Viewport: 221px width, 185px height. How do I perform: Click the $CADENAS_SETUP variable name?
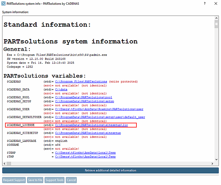(x=19, y=101)
